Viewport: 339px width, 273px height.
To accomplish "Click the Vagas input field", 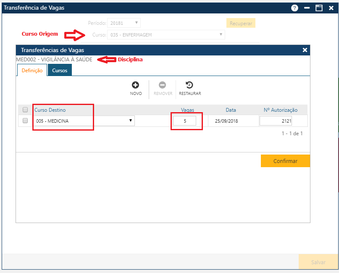I will 184,121.
